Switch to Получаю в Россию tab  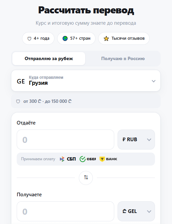(123, 58)
